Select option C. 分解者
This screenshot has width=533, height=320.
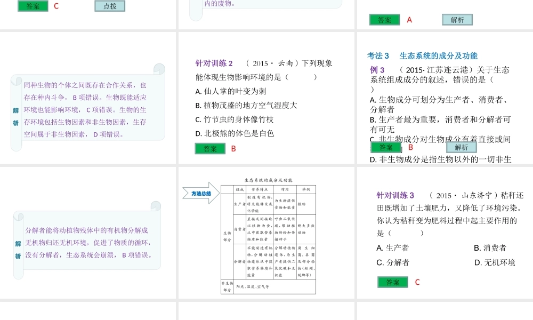[393, 262]
